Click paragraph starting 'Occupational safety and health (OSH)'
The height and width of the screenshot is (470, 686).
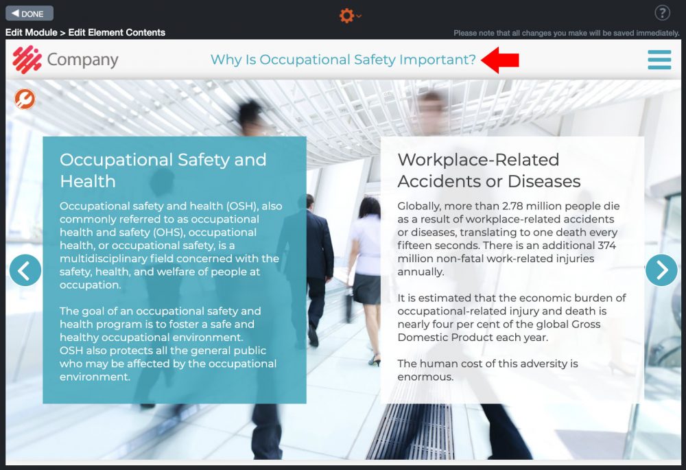(171, 246)
